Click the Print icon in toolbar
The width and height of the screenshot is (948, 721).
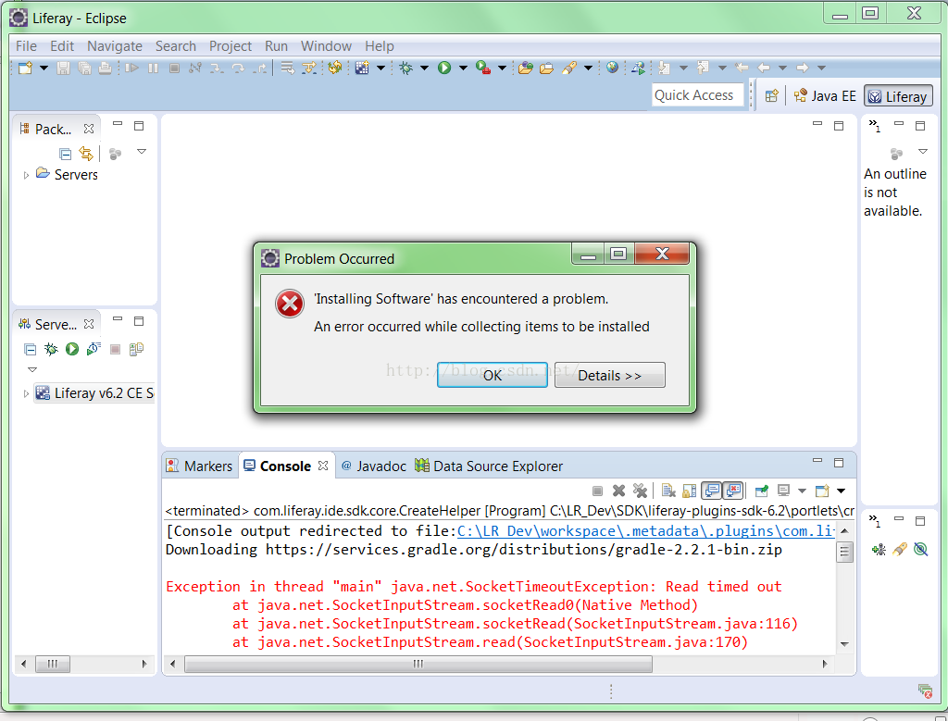[x=106, y=68]
